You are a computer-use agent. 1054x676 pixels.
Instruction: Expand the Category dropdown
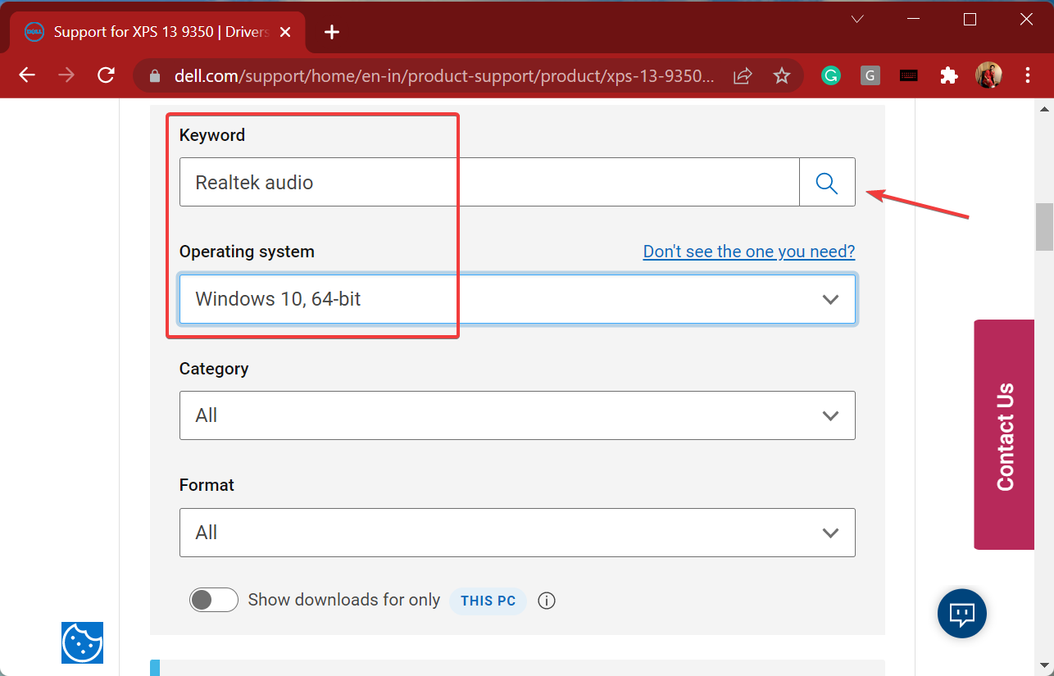coord(517,415)
